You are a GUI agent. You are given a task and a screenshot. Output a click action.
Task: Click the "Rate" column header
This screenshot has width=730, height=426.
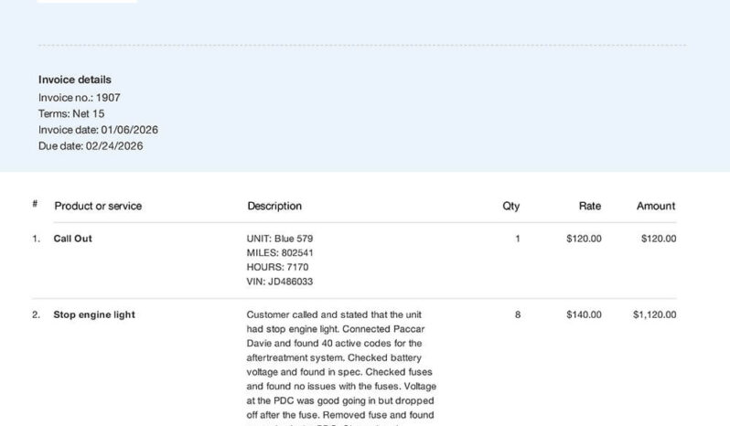[x=590, y=206]
